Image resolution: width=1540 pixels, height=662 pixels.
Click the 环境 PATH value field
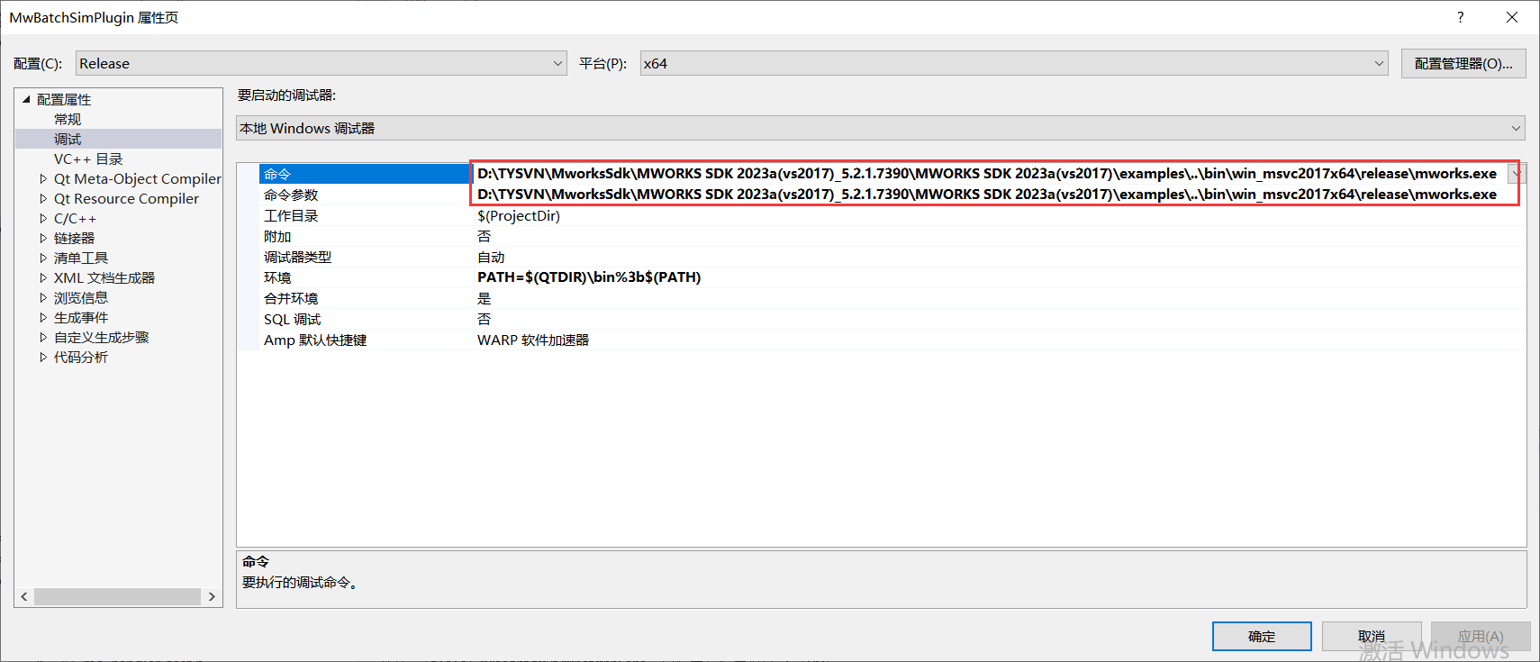coord(589,277)
